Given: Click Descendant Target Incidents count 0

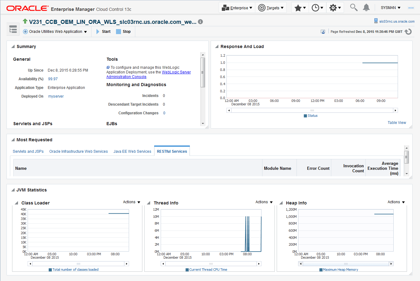Looking at the screenshot, I should tap(164, 104).
